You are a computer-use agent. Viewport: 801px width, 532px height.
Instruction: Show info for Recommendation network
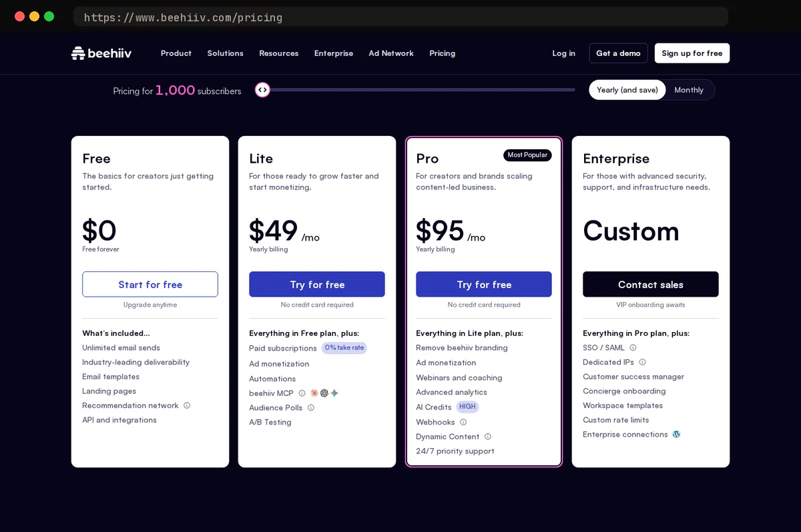click(x=187, y=405)
